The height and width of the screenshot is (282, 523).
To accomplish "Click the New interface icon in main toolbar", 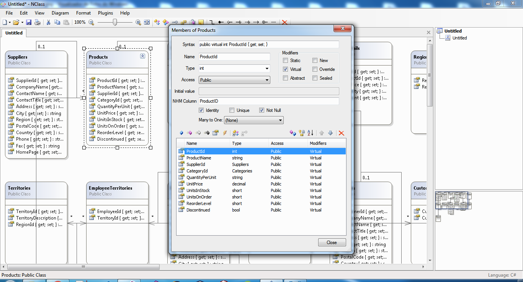I will pos(175,22).
